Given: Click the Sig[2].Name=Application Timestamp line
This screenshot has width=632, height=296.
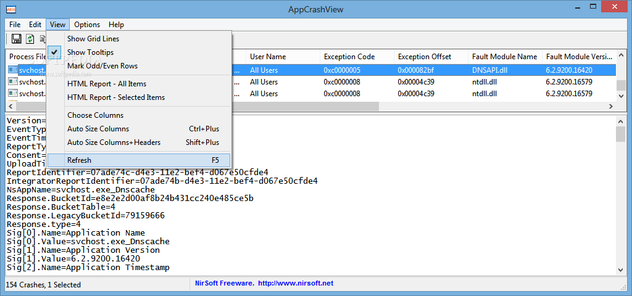Looking at the screenshot, I should [88, 268].
